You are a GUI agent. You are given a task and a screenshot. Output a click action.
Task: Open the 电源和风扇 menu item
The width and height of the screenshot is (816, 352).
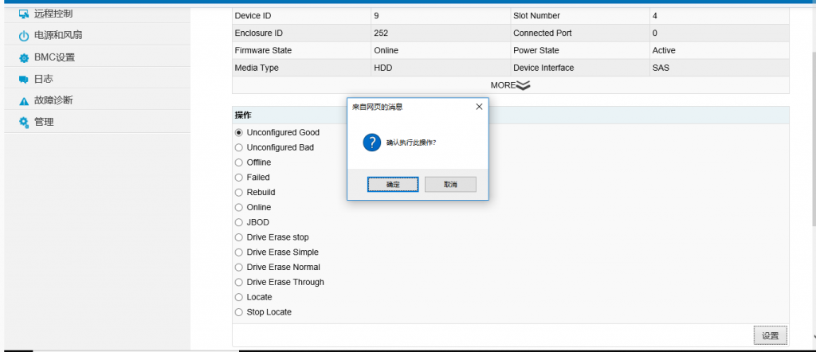58,36
